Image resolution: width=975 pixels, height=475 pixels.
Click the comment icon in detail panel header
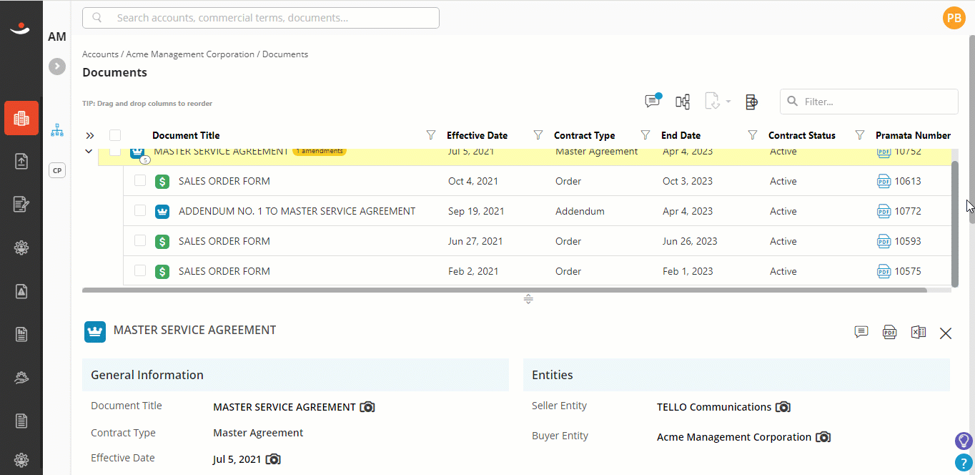click(x=861, y=332)
